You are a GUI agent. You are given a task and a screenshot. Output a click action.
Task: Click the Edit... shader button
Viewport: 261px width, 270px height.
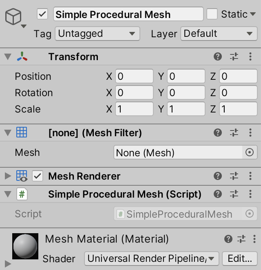coord(240,259)
